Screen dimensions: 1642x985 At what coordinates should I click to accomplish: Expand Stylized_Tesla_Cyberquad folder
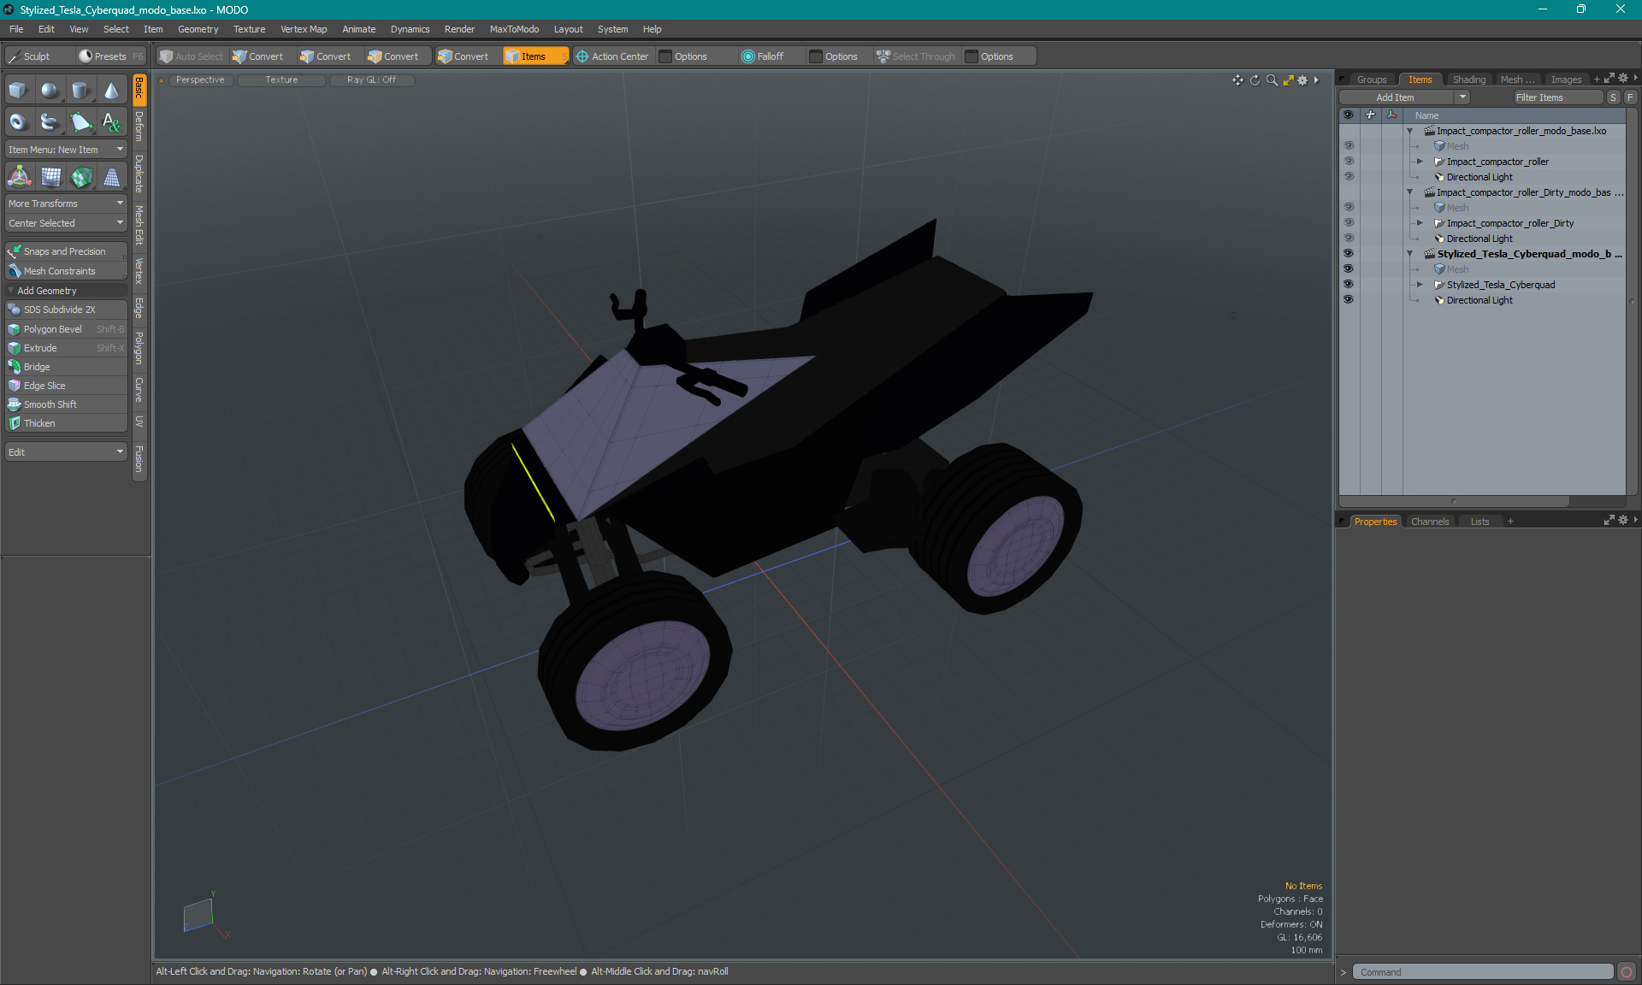[x=1420, y=285]
